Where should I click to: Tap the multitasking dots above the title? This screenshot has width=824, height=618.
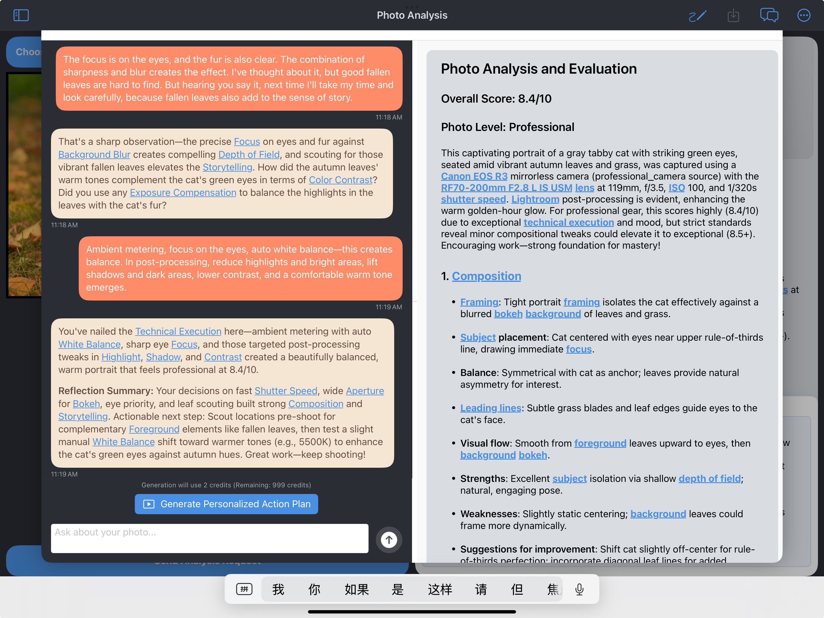[x=412, y=7]
